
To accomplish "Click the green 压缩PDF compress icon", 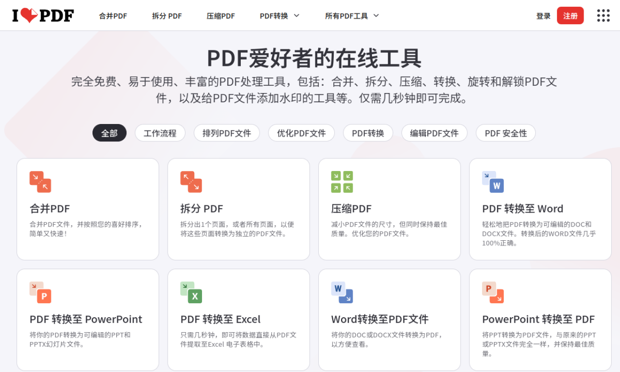I will pyautogui.click(x=342, y=182).
